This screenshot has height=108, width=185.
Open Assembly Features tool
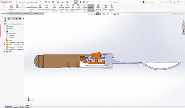[61, 7]
